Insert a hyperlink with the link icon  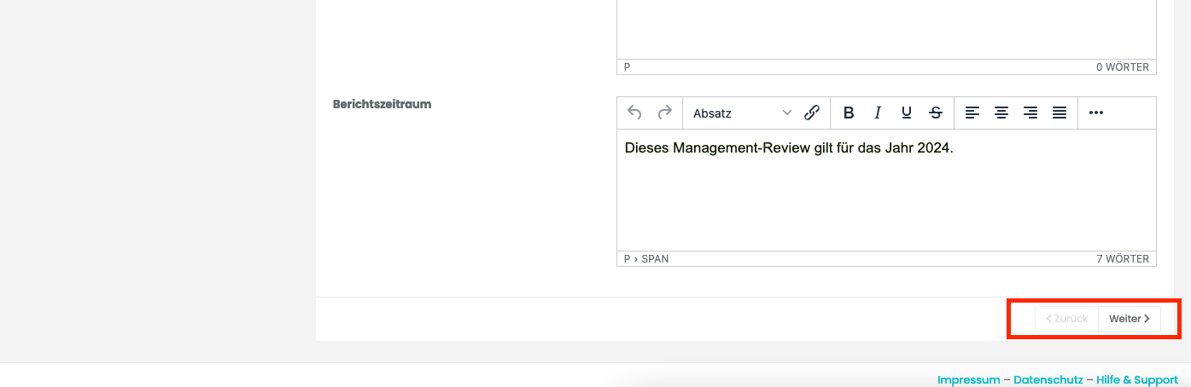click(x=812, y=113)
